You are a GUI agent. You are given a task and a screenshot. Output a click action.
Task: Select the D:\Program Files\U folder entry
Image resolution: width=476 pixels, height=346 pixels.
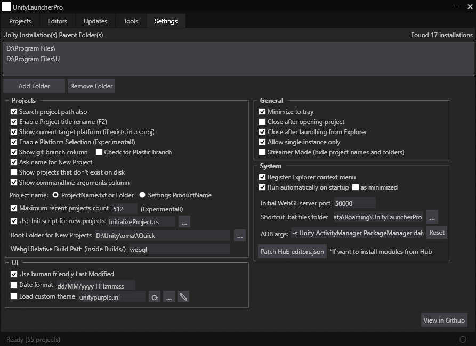(x=238, y=59)
